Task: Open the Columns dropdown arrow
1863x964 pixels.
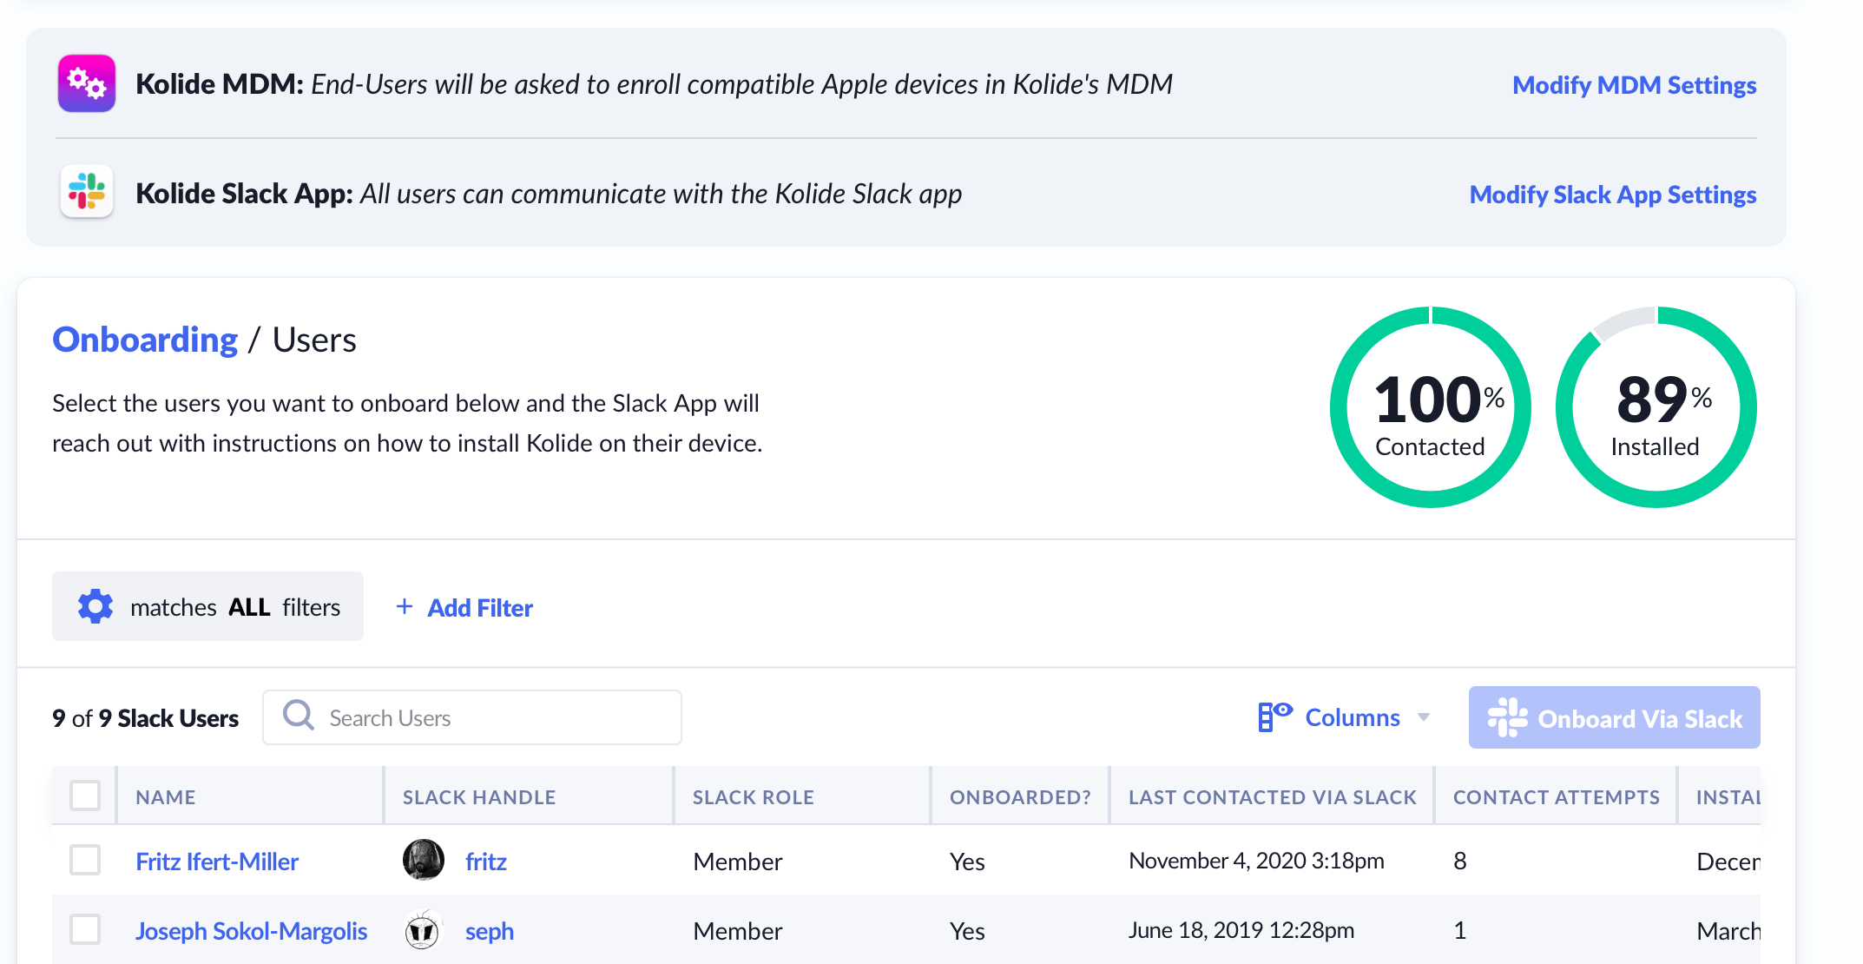Action: (1424, 717)
